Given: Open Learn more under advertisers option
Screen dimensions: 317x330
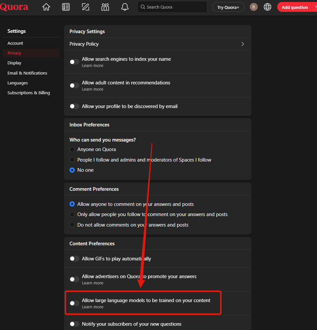Looking at the screenshot, I should tap(93, 283).
